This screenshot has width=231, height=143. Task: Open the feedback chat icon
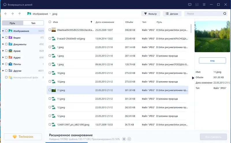pos(190,5)
